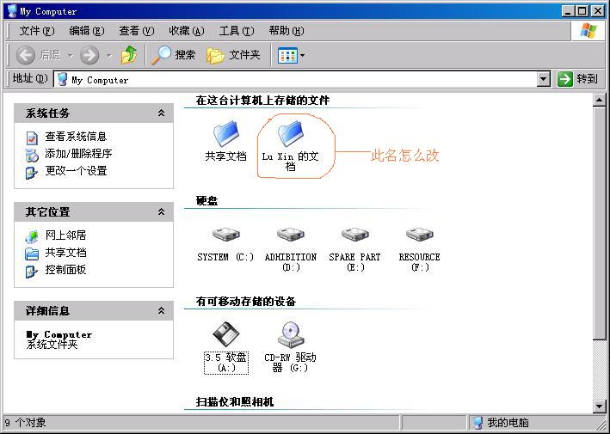Image resolution: width=610 pixels, height=434 pixels.
Task: Close the My Computer window
Action: point(598,11)
